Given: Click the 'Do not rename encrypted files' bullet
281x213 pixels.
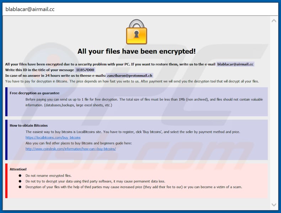Looking at the screenshot, I should click(x=48, y=175).
